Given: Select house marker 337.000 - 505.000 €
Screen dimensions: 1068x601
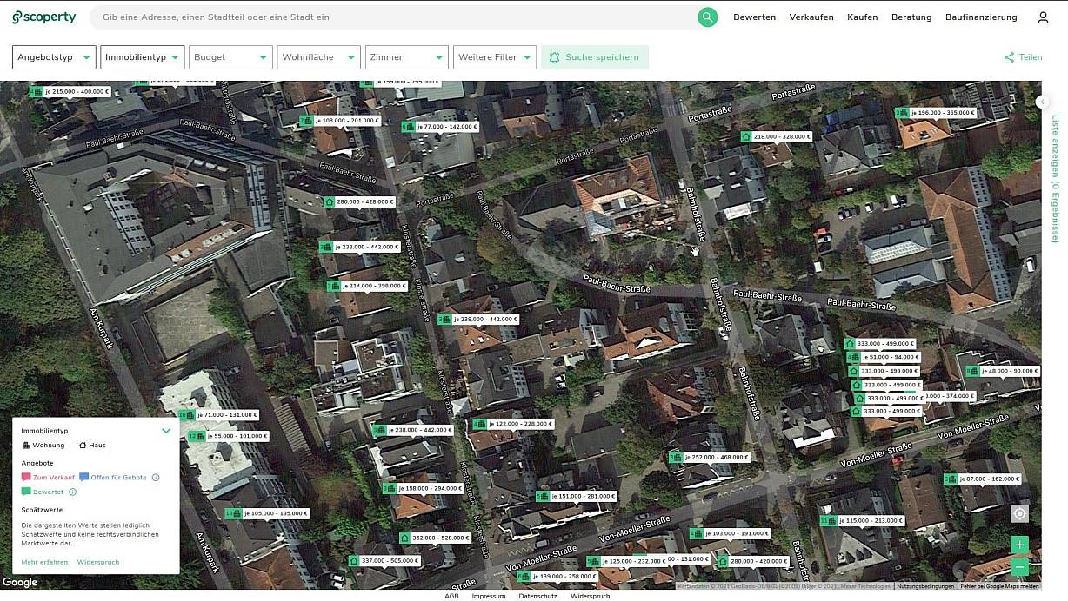Looking at the screenshot, I should click(x=384, y=560).
